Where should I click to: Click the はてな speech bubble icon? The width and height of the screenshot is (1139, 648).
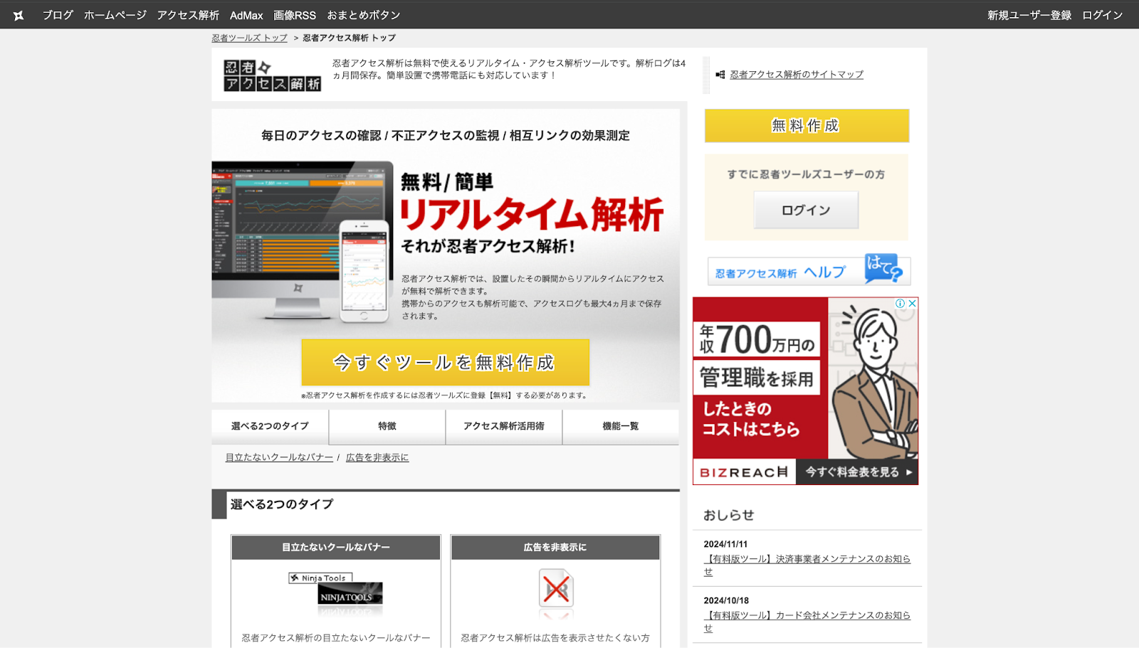883,268
